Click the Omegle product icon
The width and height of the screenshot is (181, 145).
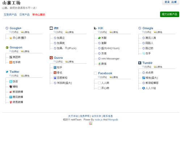tap(140, 28)
